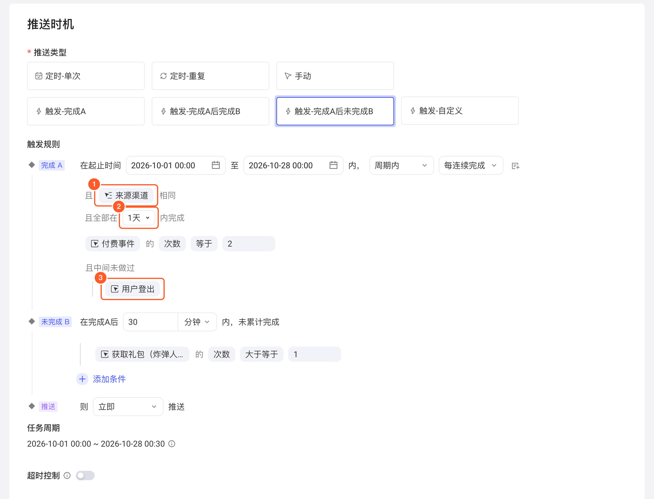Image resolution: width=654 pixels, height=499 pixels.
Task: Open calendar icon in end date field
Action: (333, 165)
